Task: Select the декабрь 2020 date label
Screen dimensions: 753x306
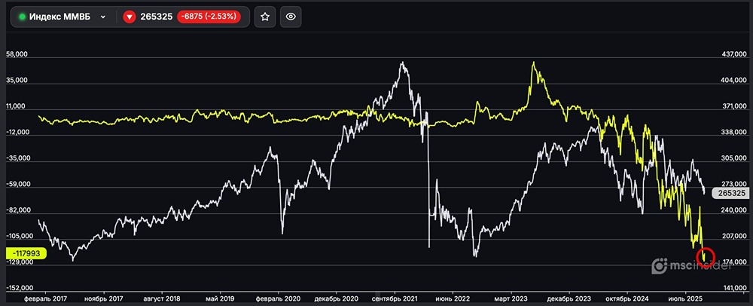Action: [x=336, y=298]
